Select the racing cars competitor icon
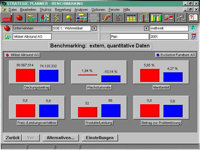Image resolution: width=200 pixels, height=150 pixels. pyautogui.click(x=32, y=18)
